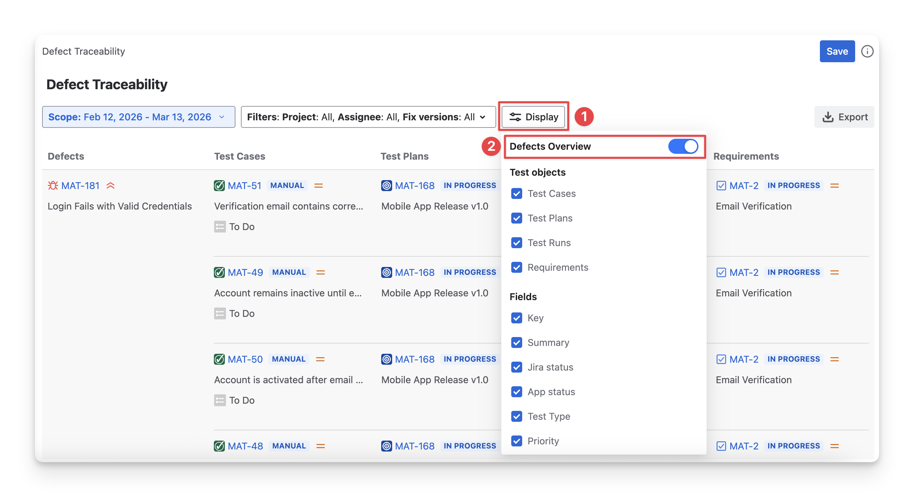Click the requirement checkbox icon beside first MAT-2
Image resolution: width=914 pixels, height=497 pixels.
pos(721,185)
